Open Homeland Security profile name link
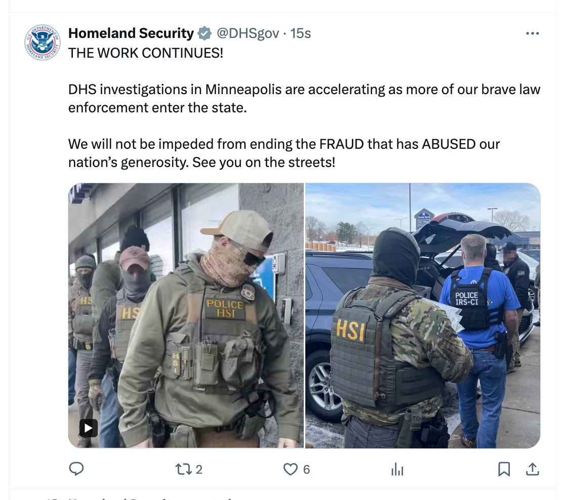The image size is (563, 500). click(131, 33)
